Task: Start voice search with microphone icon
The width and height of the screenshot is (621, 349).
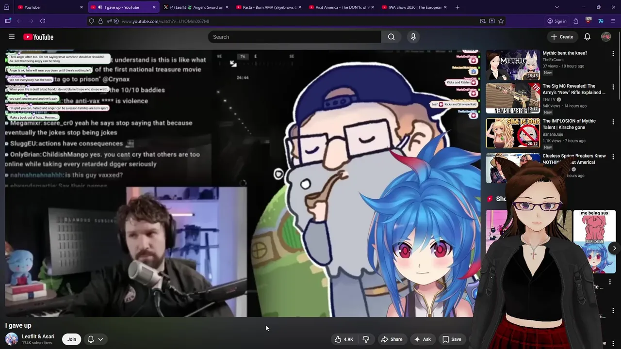Action: 413,37
